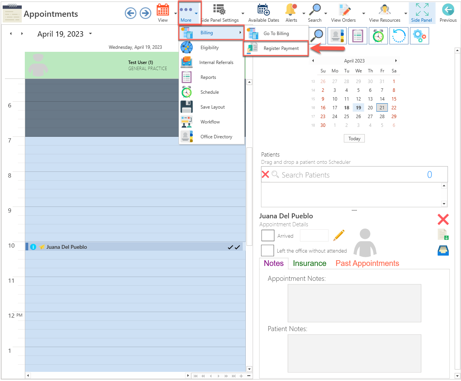461x381 pixels.
Task: Click the arrival time field
Action: (x=314, y=235)
